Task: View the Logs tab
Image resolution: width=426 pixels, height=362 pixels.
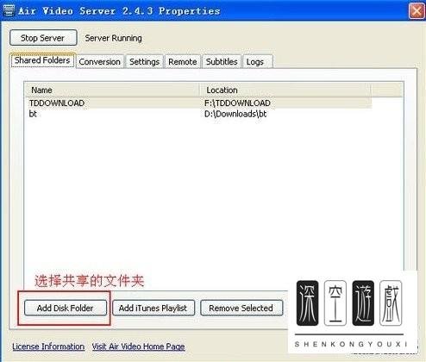Action: pos(258,61)
